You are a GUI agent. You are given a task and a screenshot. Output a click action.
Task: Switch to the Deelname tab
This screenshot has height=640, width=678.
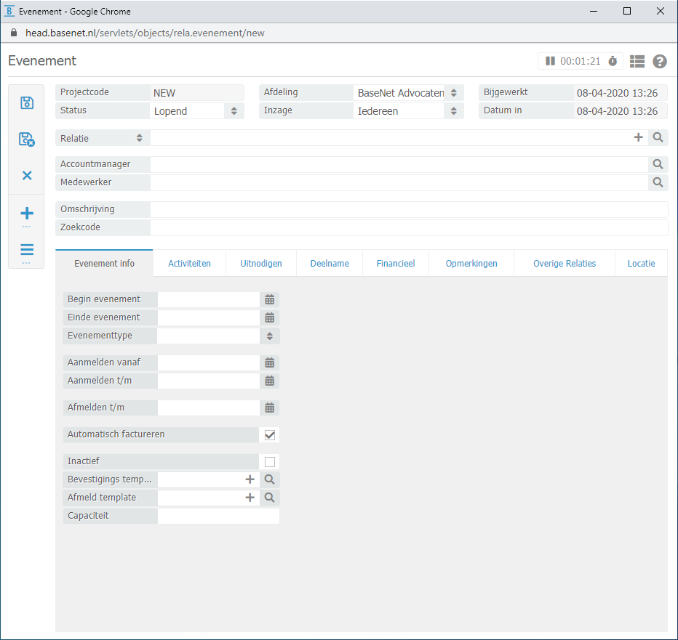point(330,264)
